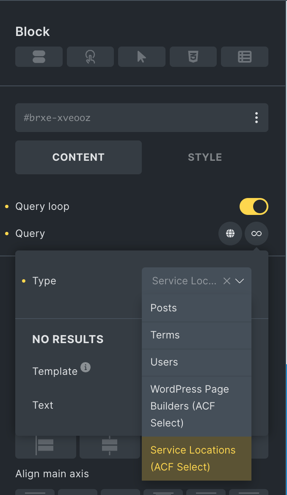287x495 pixels.
Task: Clear the Type selection with X
Action: (227, 281)
